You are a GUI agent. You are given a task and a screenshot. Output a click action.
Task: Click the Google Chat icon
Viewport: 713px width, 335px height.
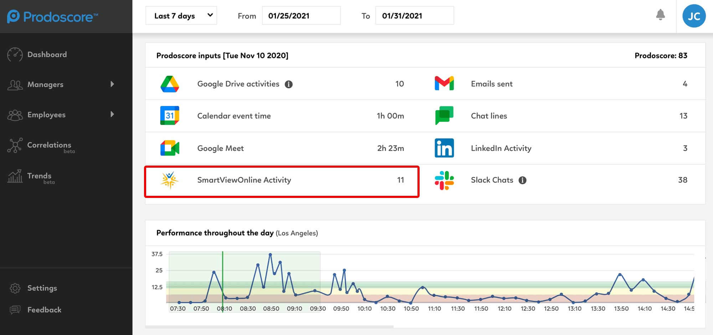pos(444,115)
